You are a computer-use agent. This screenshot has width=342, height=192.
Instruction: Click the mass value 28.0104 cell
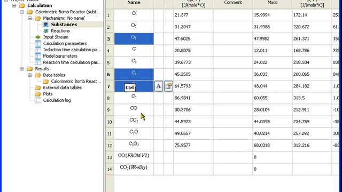(272, 110)
